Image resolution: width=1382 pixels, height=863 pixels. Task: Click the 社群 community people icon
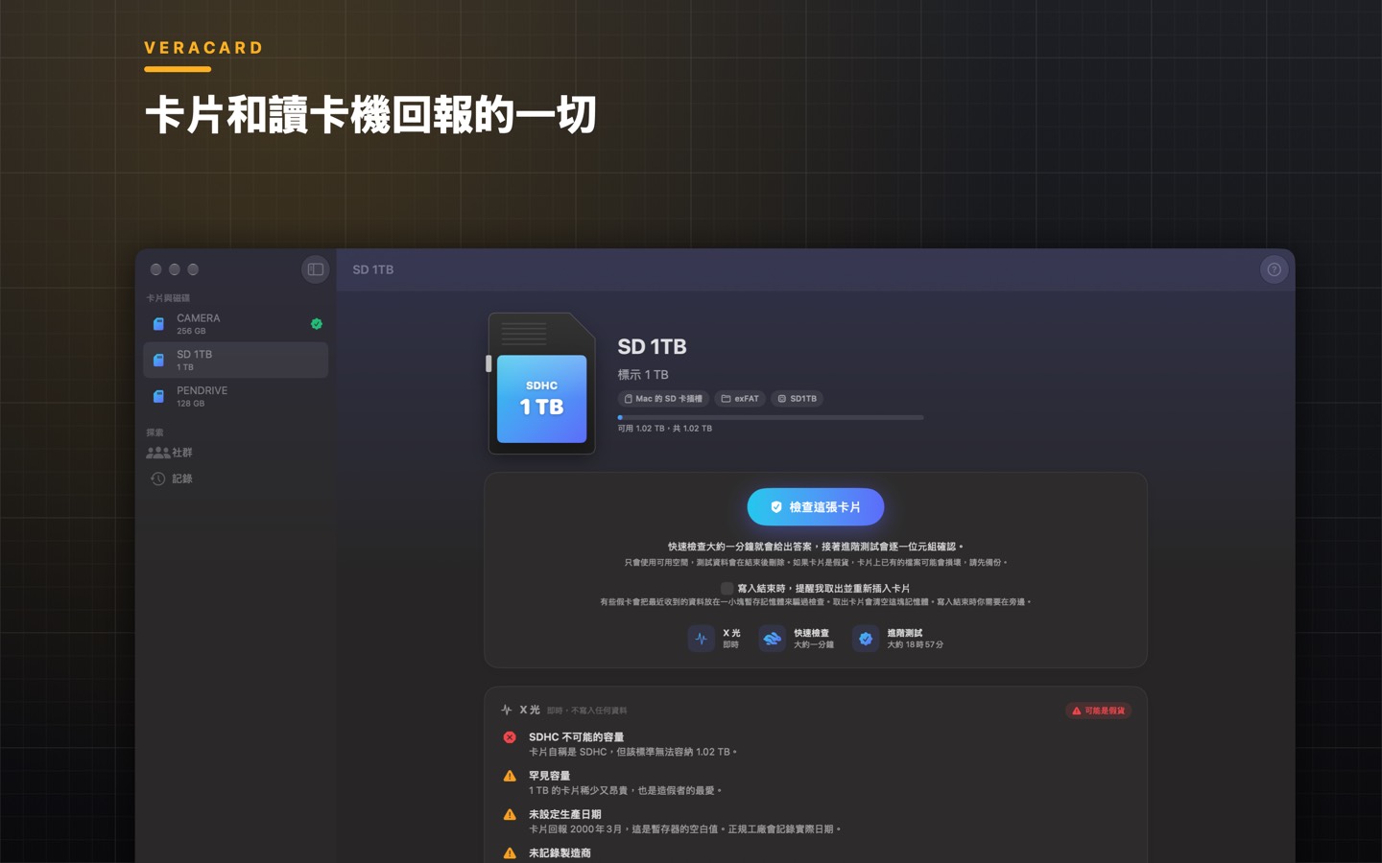point(157,453)
